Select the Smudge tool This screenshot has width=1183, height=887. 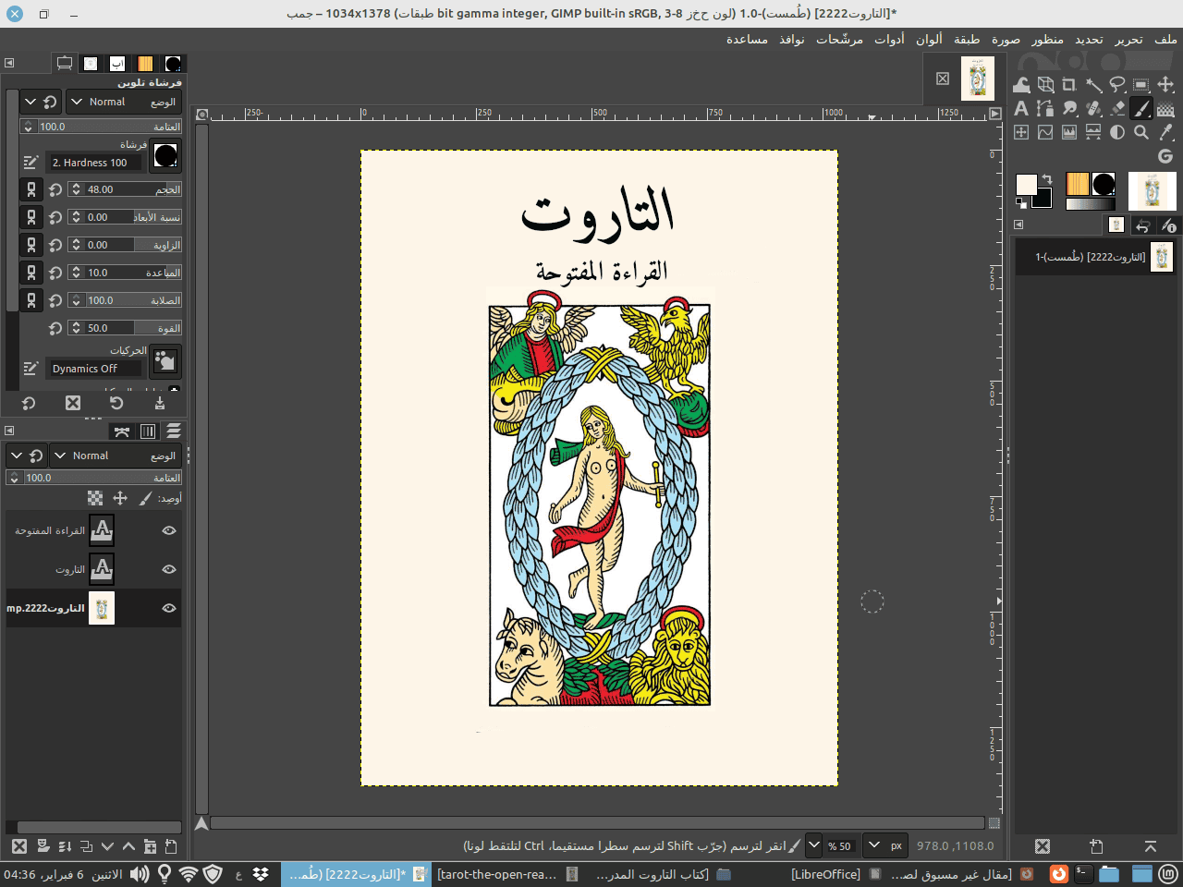coord(1069,108)
